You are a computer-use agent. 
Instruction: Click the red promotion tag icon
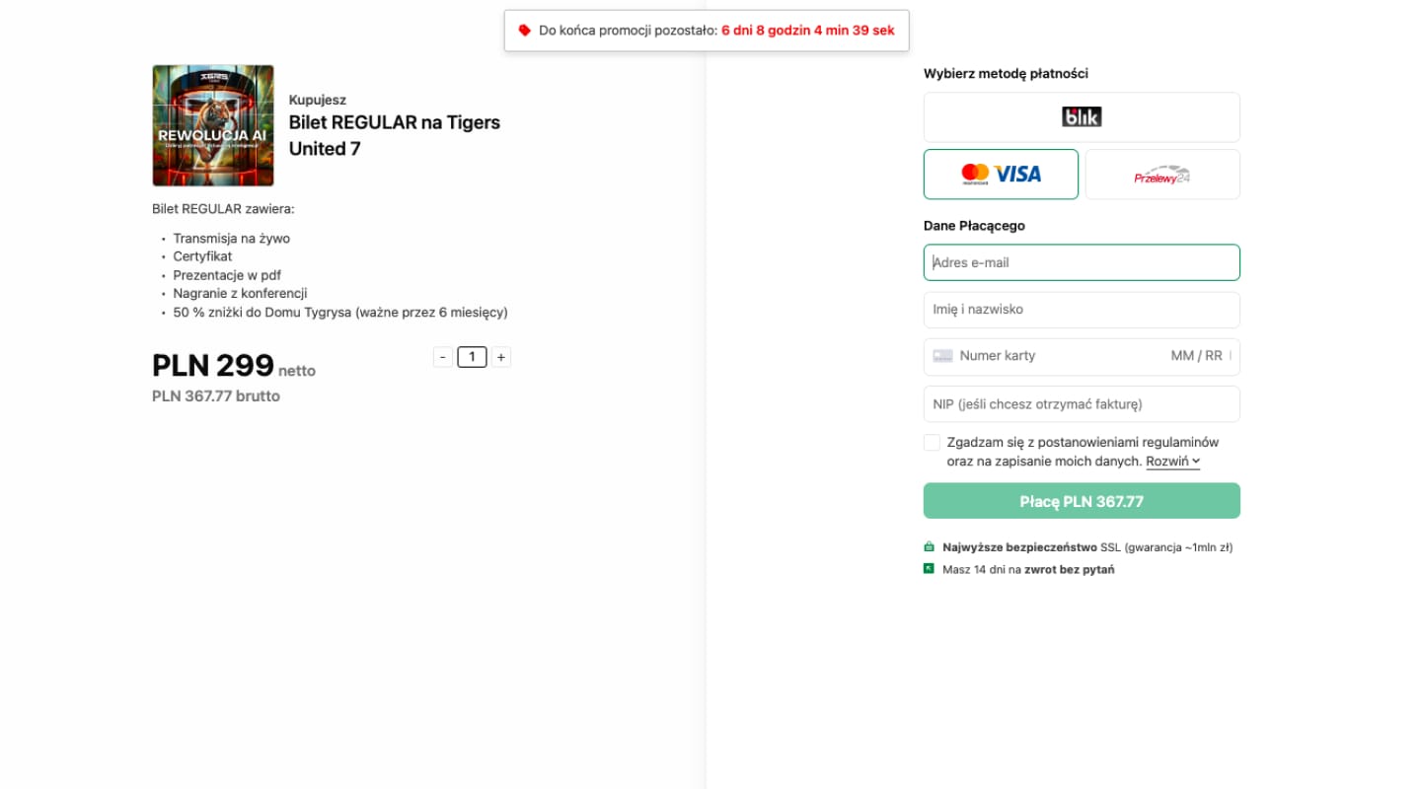[x=525, y=31]
